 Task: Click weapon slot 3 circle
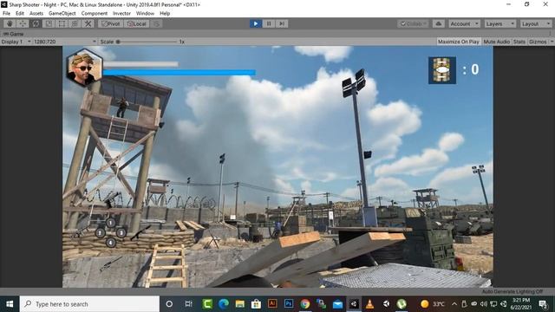pos(121,233)
